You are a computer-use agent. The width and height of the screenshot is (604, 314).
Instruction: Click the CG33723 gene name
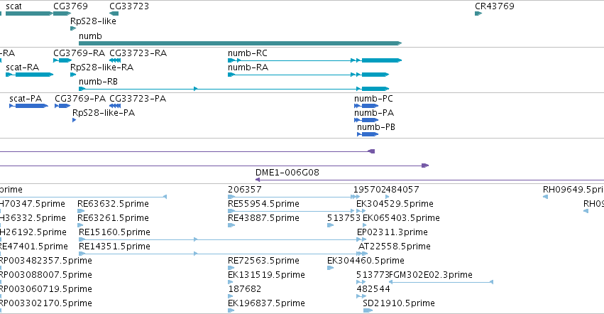click(129, 6)
